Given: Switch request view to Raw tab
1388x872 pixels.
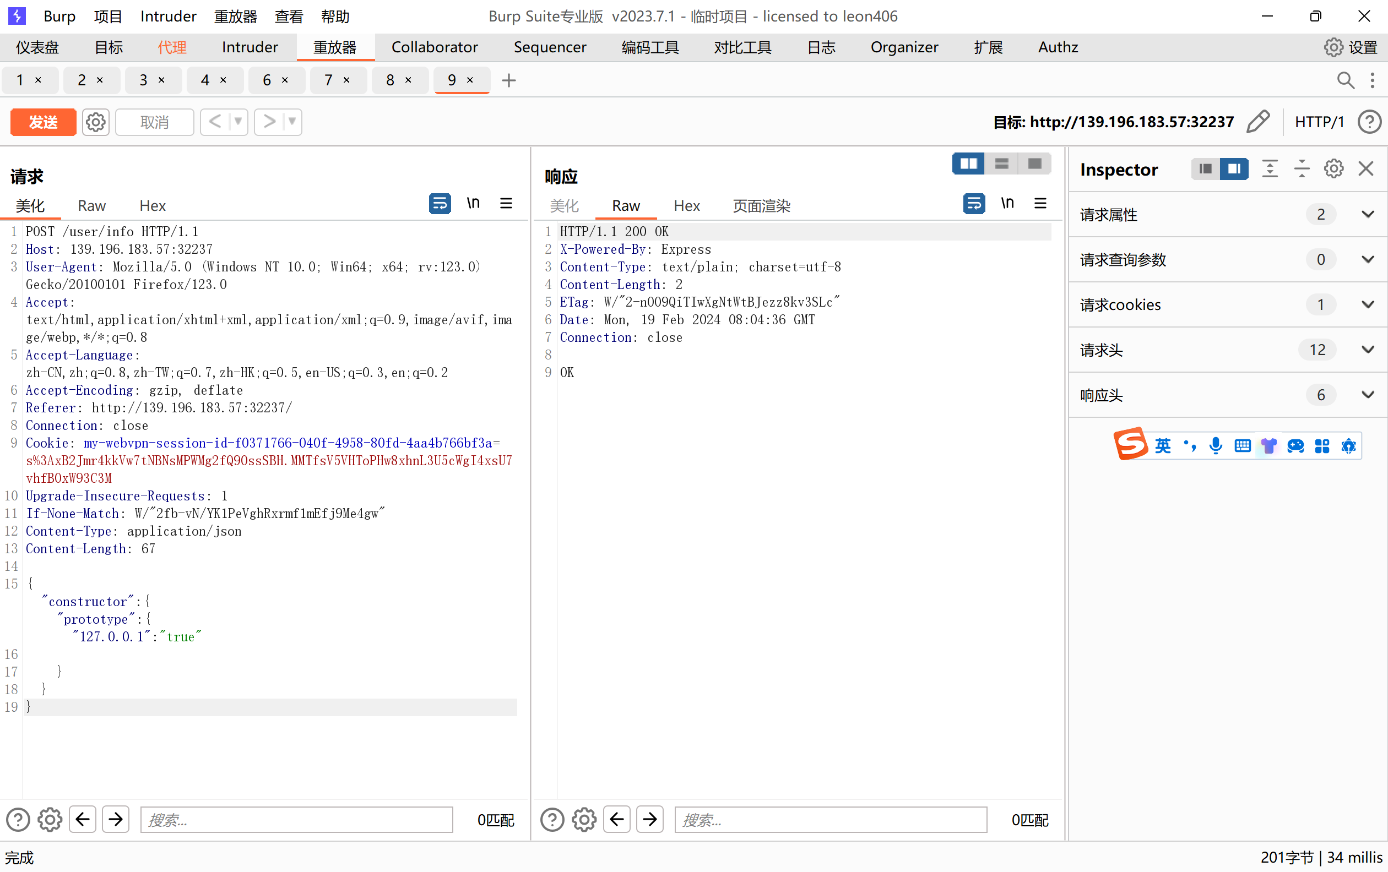Looking at the screenshot, I should tap(91, 206).
